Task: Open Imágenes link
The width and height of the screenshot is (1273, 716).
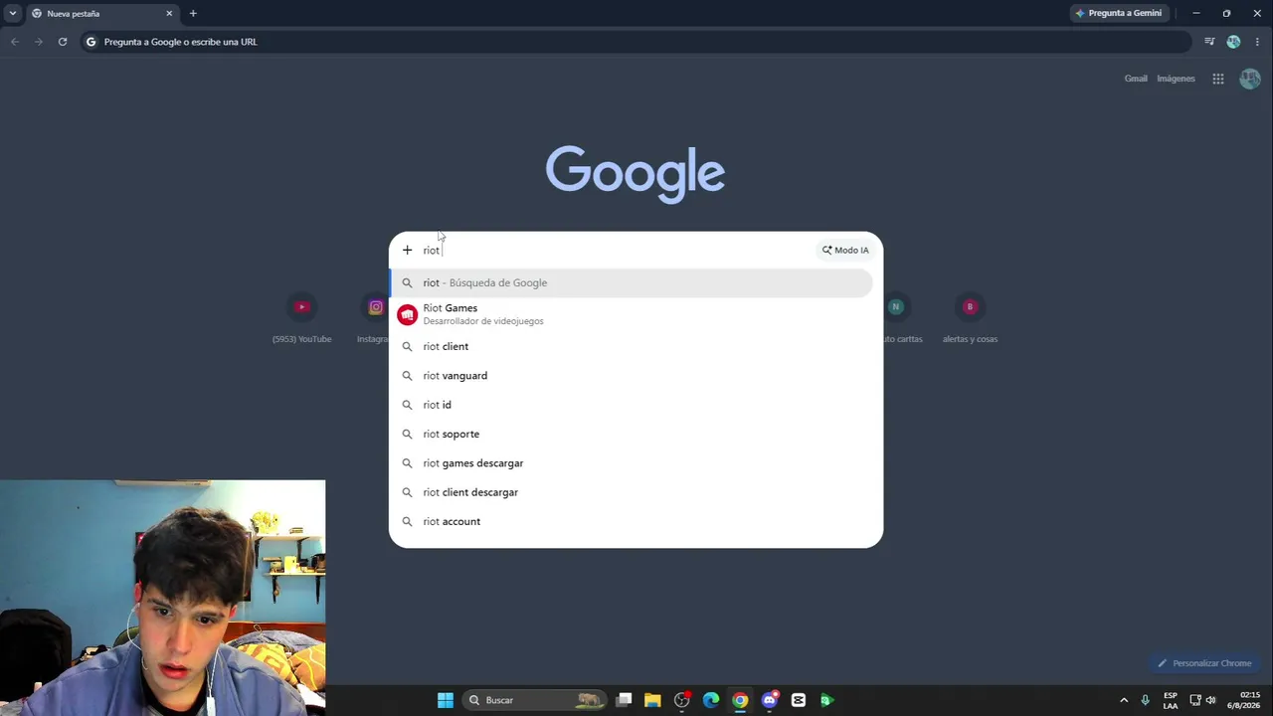Action: coord(1176,79)
